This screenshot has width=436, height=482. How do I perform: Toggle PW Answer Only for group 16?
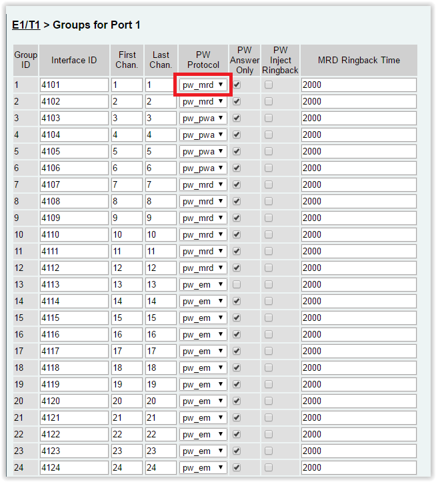click(237, 334)
